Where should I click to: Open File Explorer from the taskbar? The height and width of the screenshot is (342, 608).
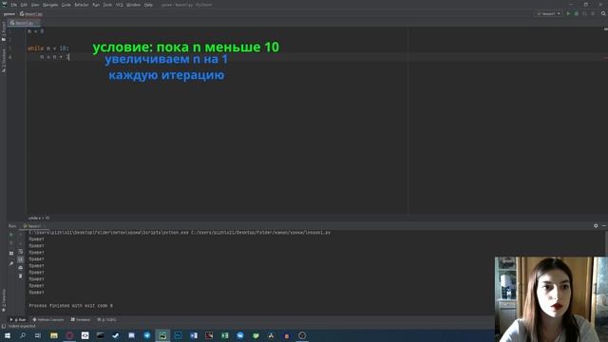click(54, 335)
